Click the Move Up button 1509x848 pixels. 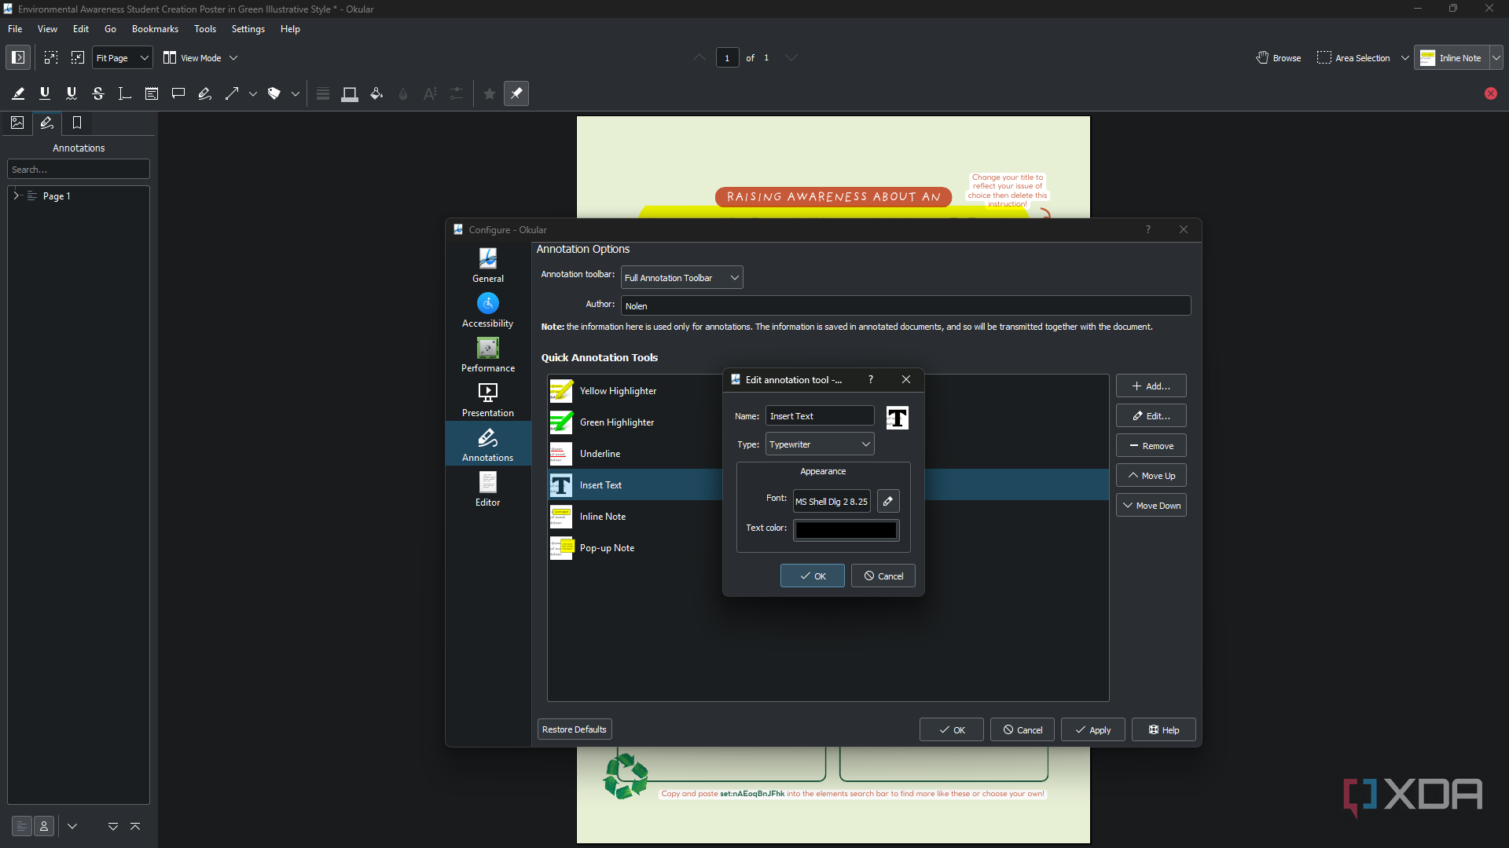(x=1151, y=475)
